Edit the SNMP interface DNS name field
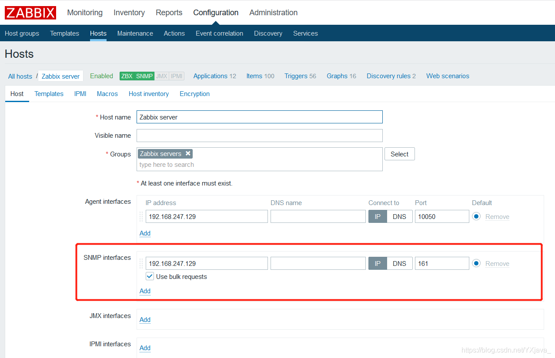Image resolution: width=555 pixels, height=358 pixels. tap(318, 264)
